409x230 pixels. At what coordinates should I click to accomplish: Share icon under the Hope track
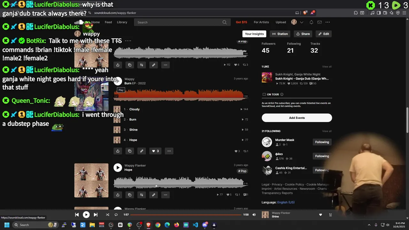(x=118, y=195)
